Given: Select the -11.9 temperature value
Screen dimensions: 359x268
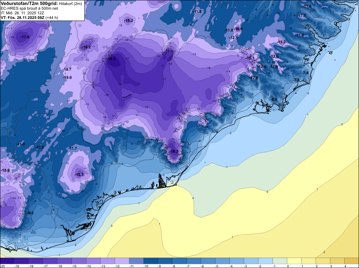Looking at the screenshot, I should [274, 67].
